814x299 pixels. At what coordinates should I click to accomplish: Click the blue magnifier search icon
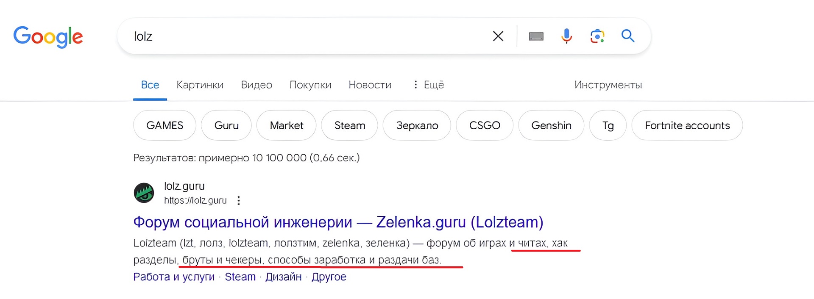(x=628, y=36)
